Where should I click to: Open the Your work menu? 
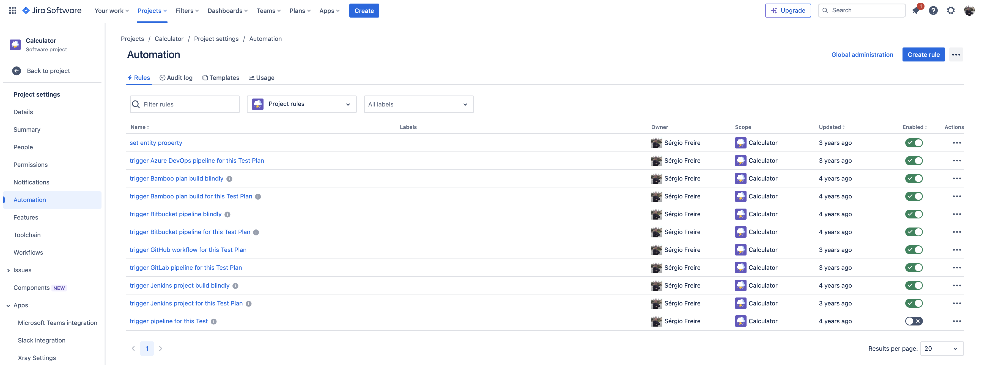112,11
